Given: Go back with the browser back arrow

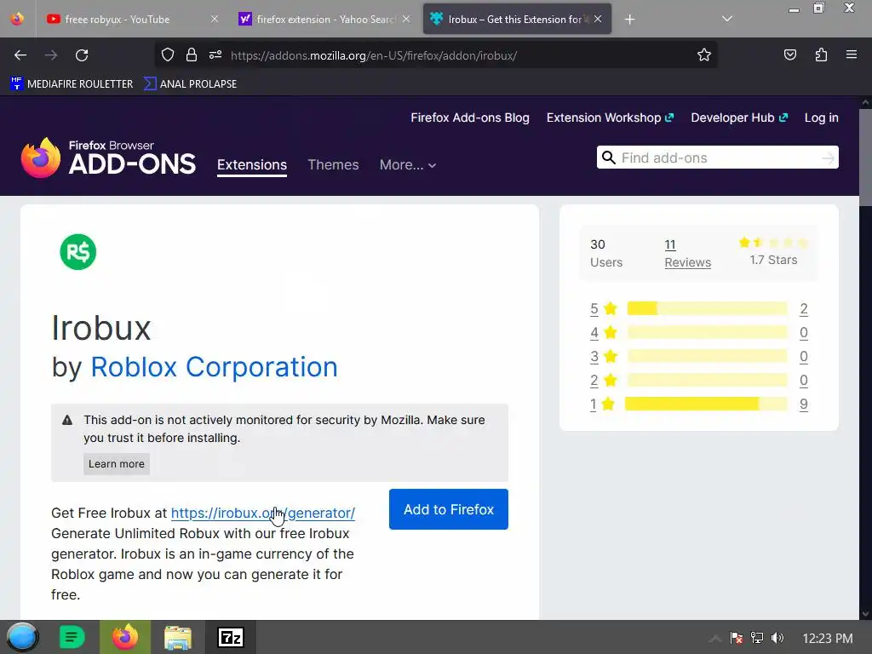Looking at the screenshot, I should coord(20,55).
